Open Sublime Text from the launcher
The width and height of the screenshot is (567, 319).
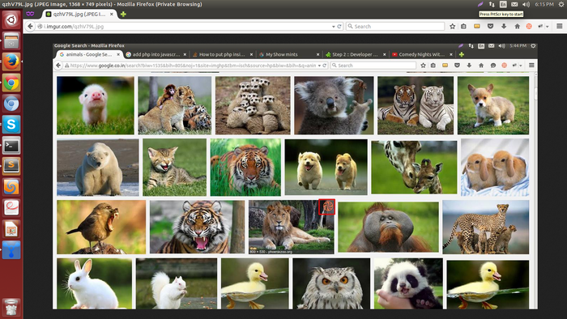tap(11, 166)
